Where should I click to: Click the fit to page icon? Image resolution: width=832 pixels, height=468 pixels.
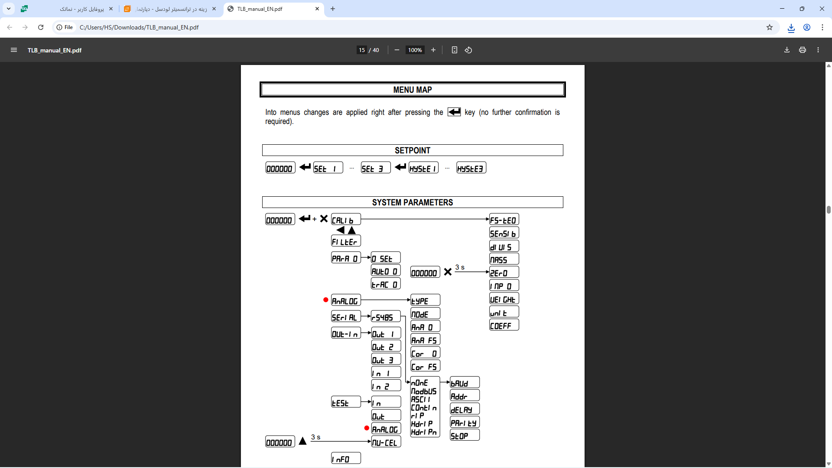(454, 50)
